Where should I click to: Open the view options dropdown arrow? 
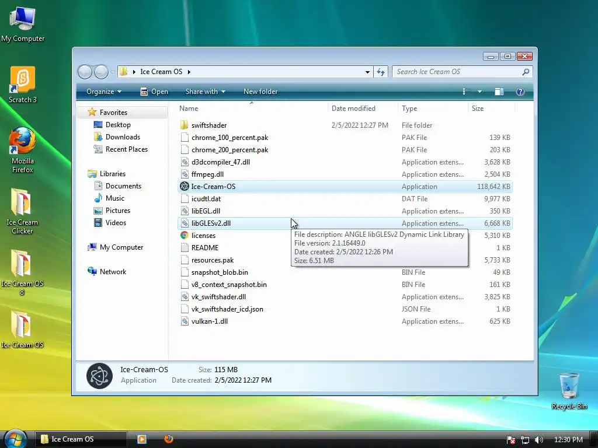point(480,92)
